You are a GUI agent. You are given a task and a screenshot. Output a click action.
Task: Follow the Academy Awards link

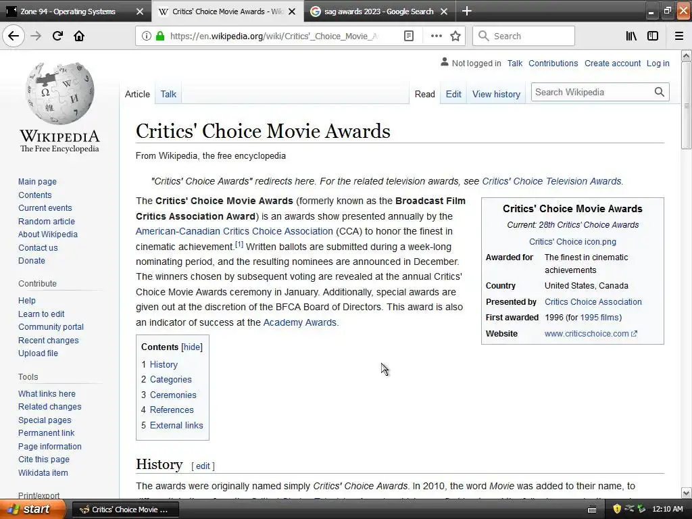point(299,322)
